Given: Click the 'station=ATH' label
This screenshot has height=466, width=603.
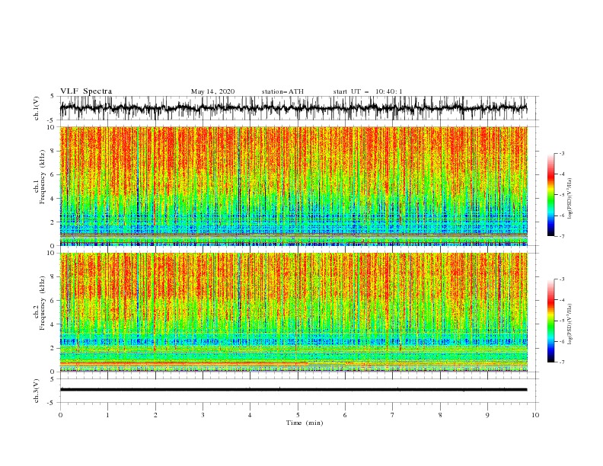Looking at the screenshot, I should tap(282, 91).
